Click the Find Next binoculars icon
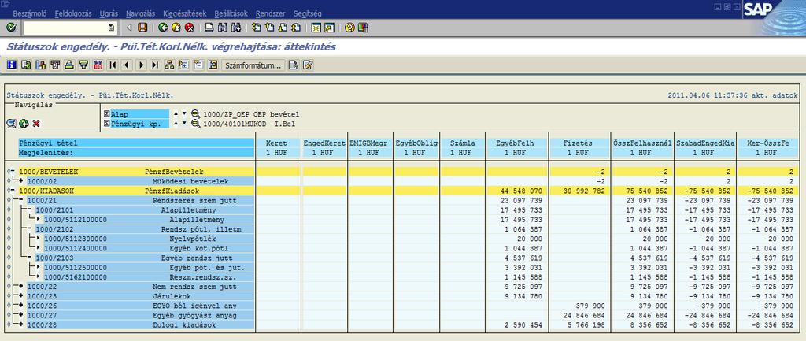The image size is (806, 341). click(236, 28)
